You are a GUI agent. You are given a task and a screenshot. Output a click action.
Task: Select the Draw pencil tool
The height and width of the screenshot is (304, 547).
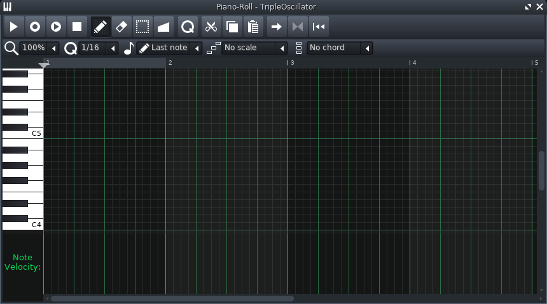[100, 27]
